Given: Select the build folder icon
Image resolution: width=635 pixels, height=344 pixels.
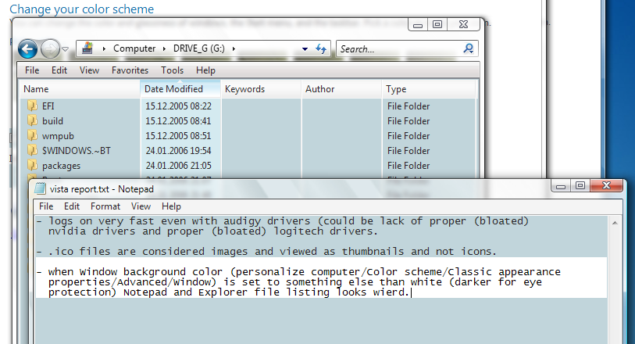Looking at the screenshot, I should click(32, 120).
